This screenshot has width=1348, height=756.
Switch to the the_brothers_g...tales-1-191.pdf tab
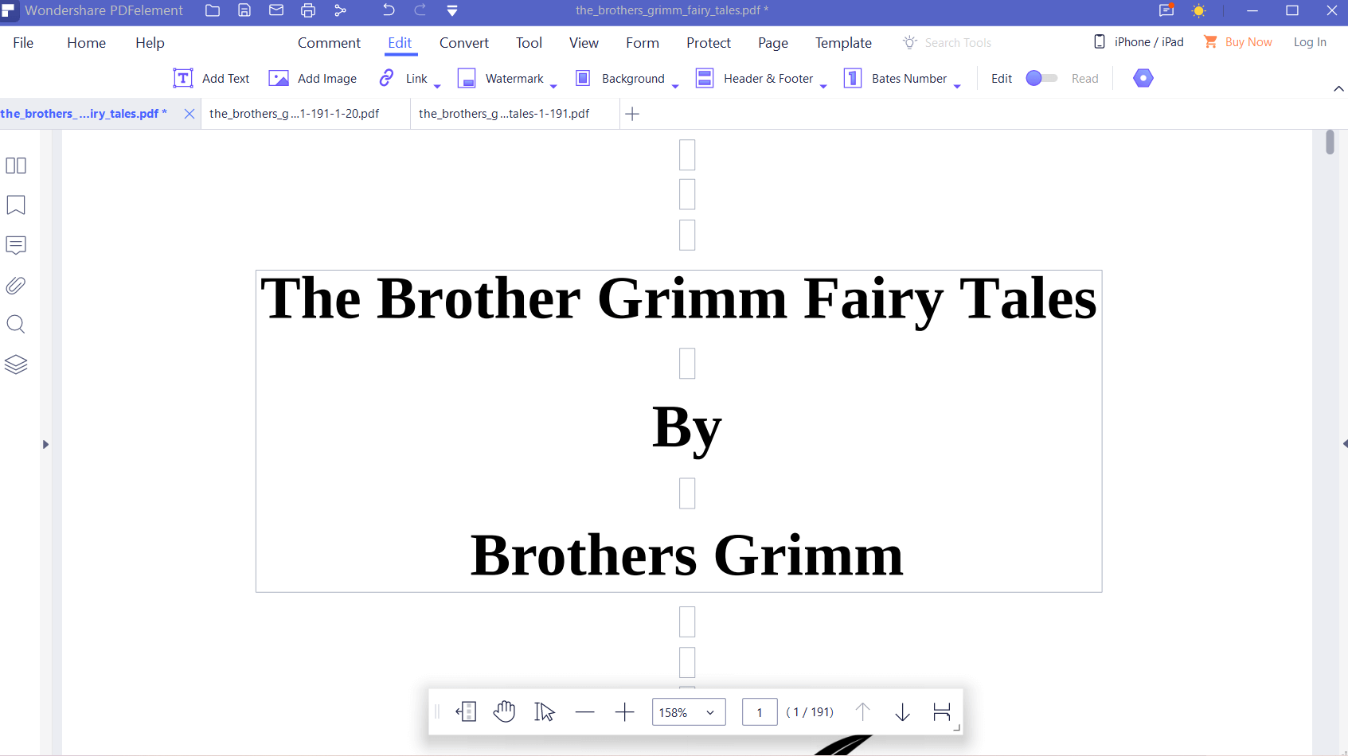[x=504, y=114]
